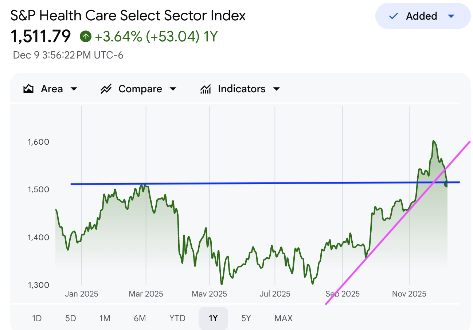This screenshot has height=330, width=473.
Task: Expand the Area chart type dropdown arrow
Action: pyautogui.click(x=74, y=89)
